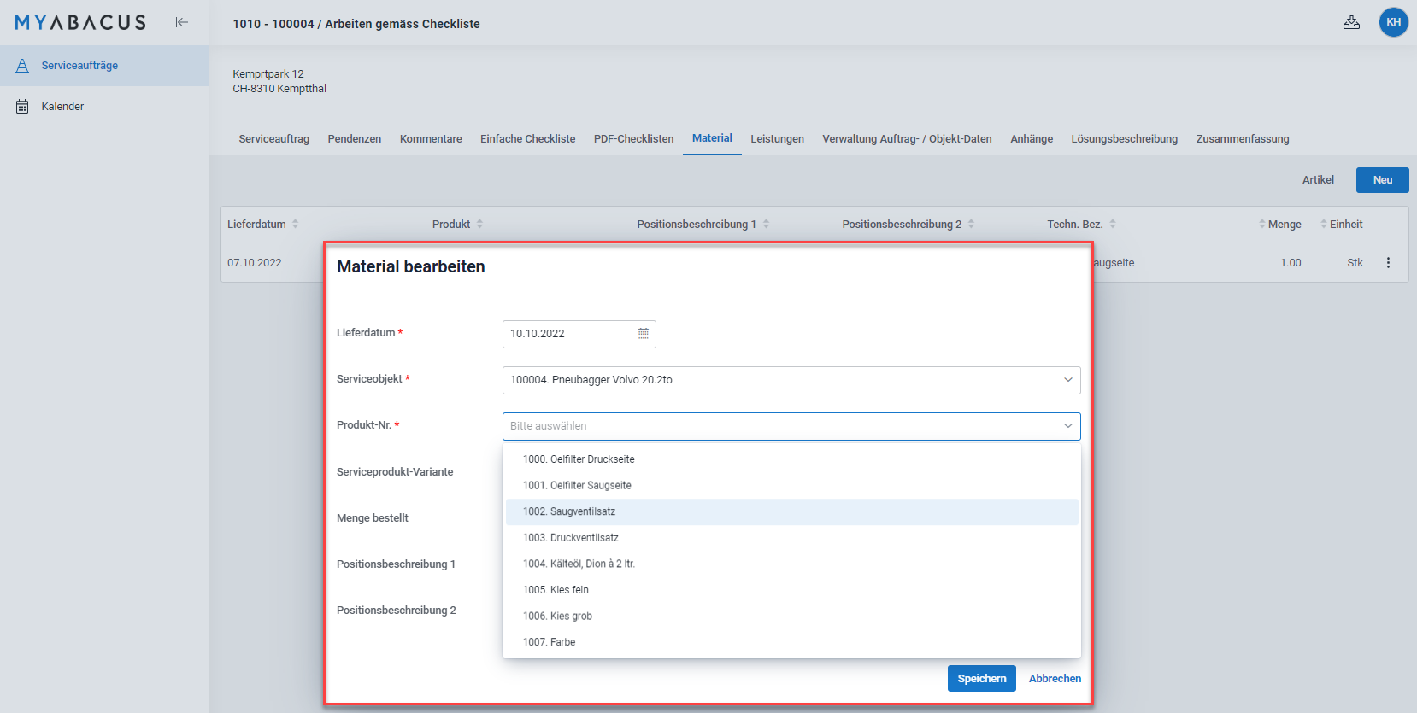Open the Zusammenfassung tab
The height and width of the screenshot is (713, 1417).
1243,139
